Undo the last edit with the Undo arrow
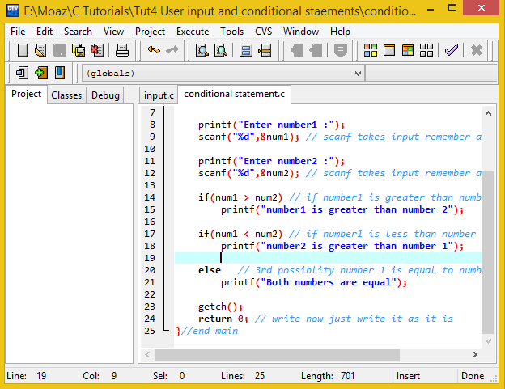Screen dimensions: 505x389 pos(154,50)
